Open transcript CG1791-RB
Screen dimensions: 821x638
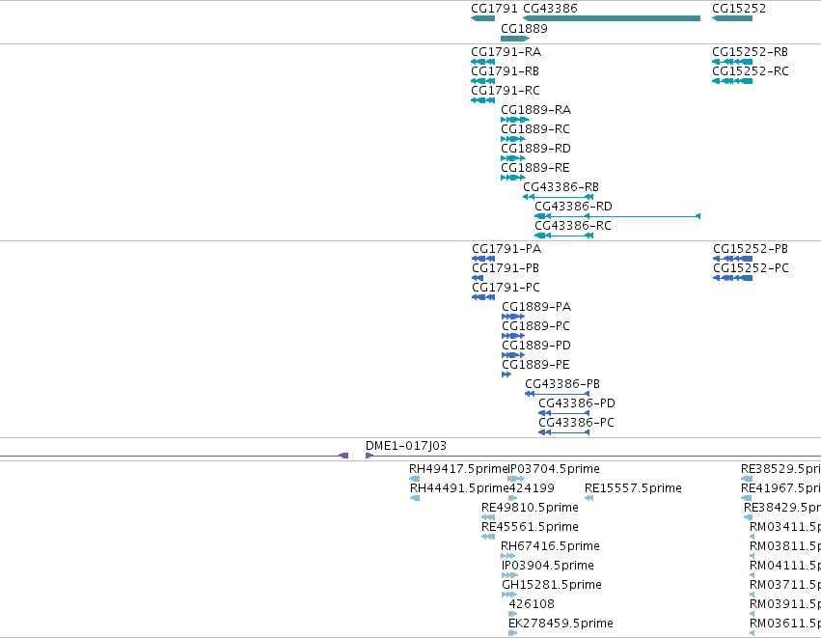(505, 71)
